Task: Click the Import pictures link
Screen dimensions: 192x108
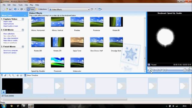Action: (8, 24)
